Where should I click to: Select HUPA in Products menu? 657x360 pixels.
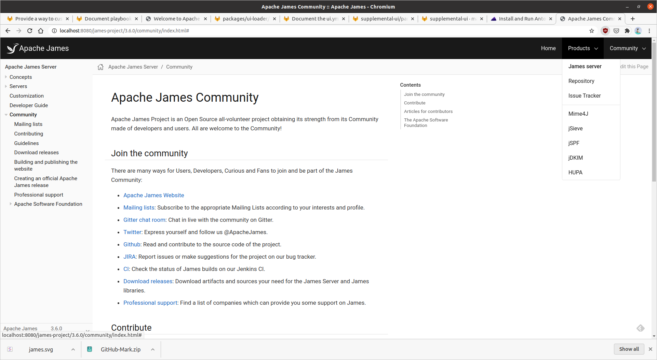tap(575, 173)
